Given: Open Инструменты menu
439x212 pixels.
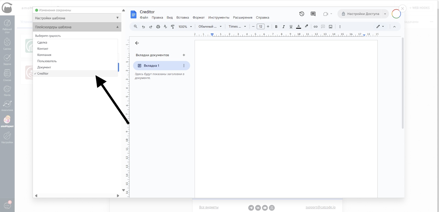Looking at the screenshot, I should click(219, 18).
